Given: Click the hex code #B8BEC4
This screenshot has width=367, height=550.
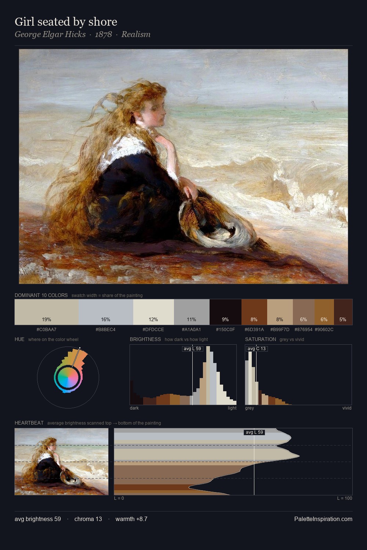Looking at the screenshot, I should point(106,330).
